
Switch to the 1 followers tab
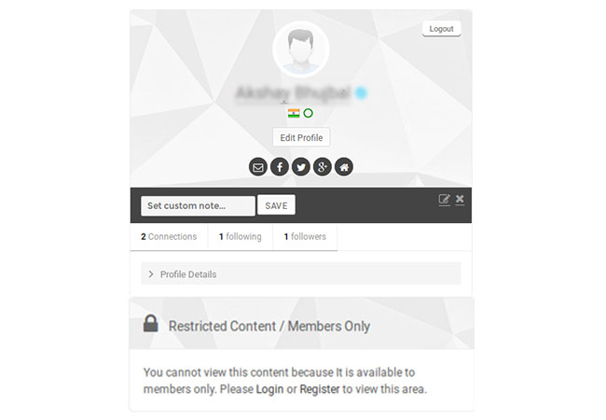coord(305,237)
